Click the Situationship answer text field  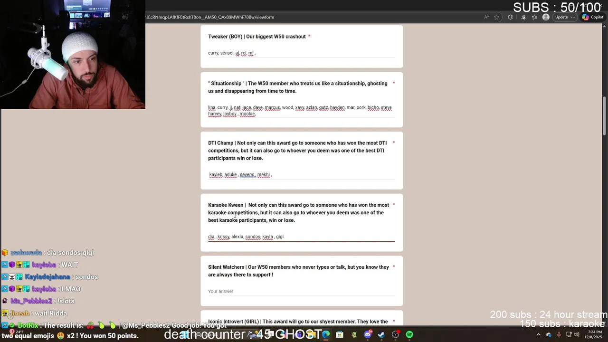coord(301,111)
